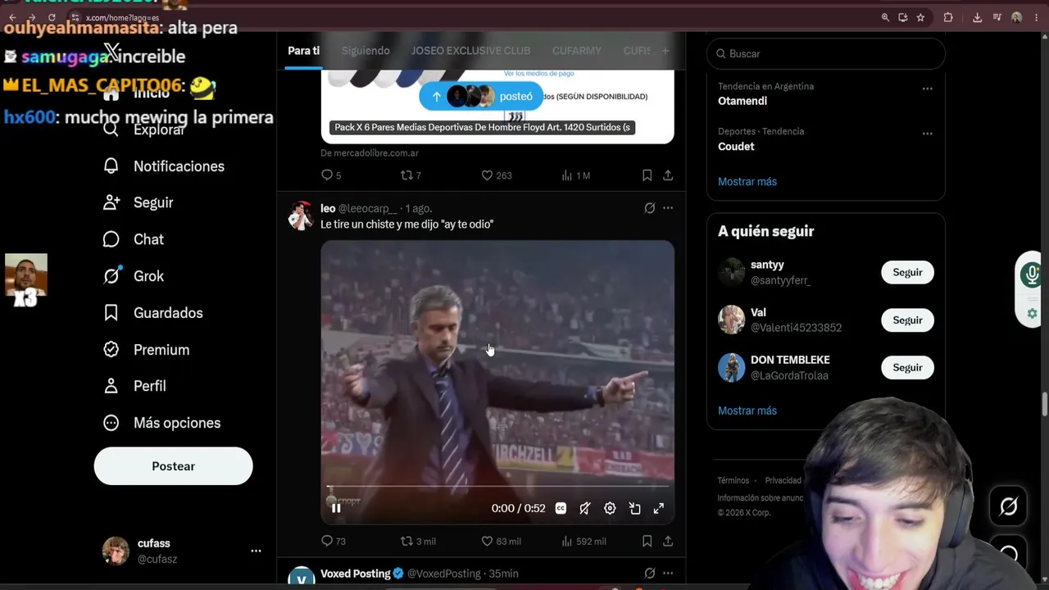This screenshot has height=590, width=1049.
Task: Open the mercadolibre.com.ar link
Action: click(x=370, y=153)
